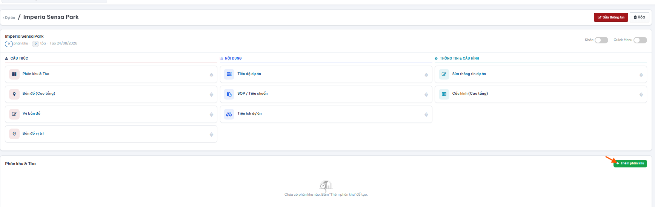The image size is (655, 207).
Task: Click the Vẽ bản đồ edit icon
Action: (14, 114)
